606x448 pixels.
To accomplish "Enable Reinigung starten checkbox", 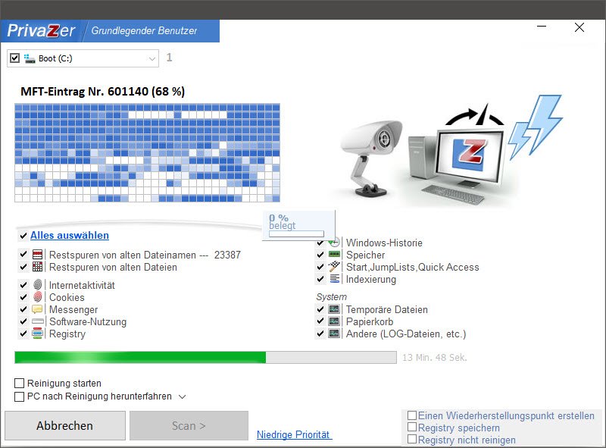I will coord(19,384).
